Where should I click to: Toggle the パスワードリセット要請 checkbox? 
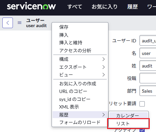142,104
